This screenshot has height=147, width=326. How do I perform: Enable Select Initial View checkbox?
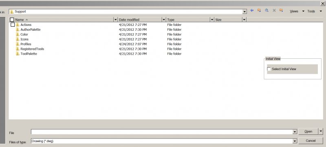(269, 69)
